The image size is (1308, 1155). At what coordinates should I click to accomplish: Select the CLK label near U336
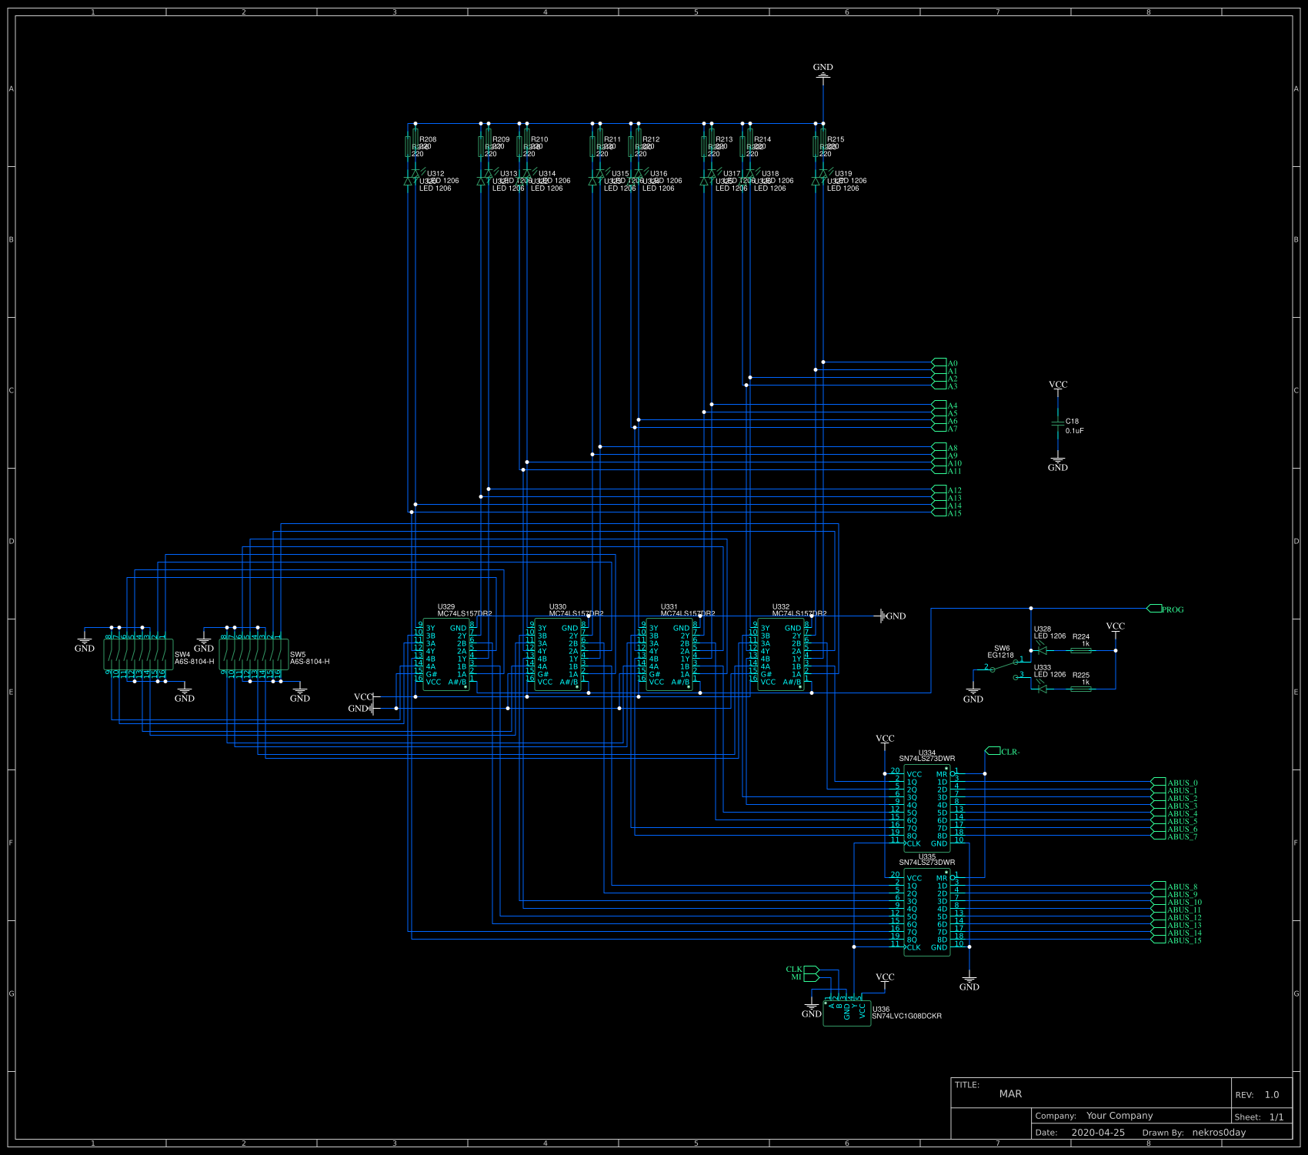[796, 969]
